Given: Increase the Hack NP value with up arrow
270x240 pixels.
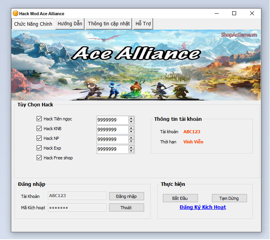Looking at the screenshot, I should coord(131,138).
